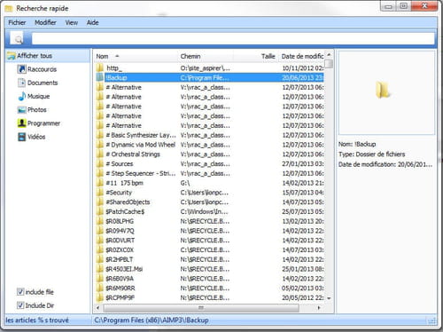Select the Programmer filter label
This screenshot has width=443, height=332.
[x=43, y=123]
